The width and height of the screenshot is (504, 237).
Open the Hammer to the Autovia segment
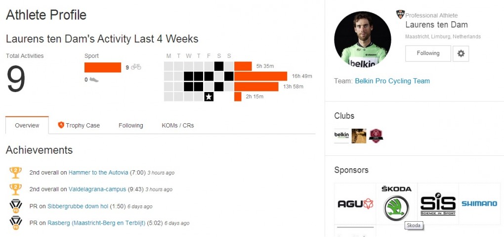tap(98, 173)
